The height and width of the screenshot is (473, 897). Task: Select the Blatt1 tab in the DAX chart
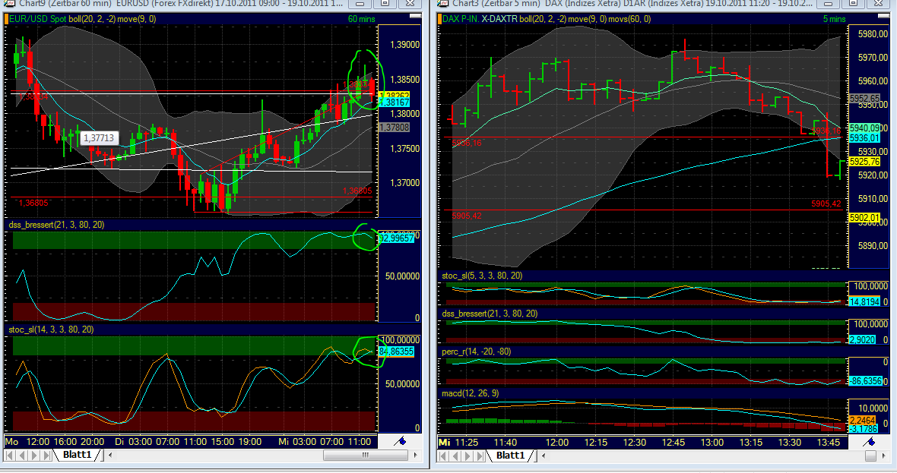click(511, 456)
